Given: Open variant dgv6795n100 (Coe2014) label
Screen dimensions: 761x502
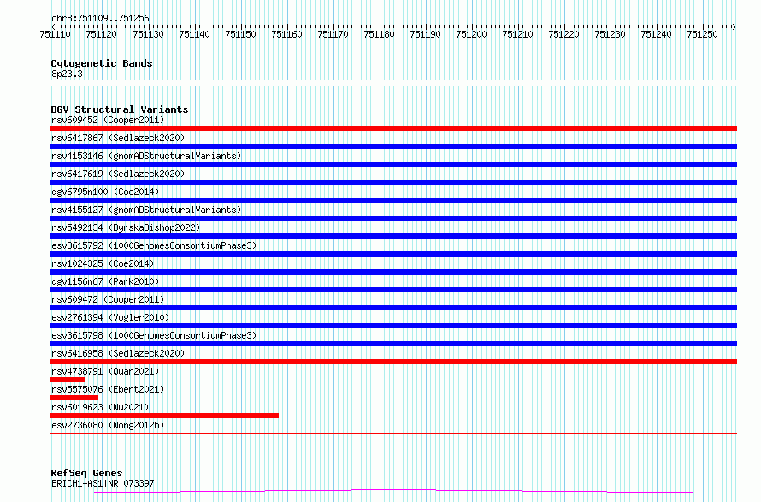Looking at the screenshot, I should tap(105, 192).
